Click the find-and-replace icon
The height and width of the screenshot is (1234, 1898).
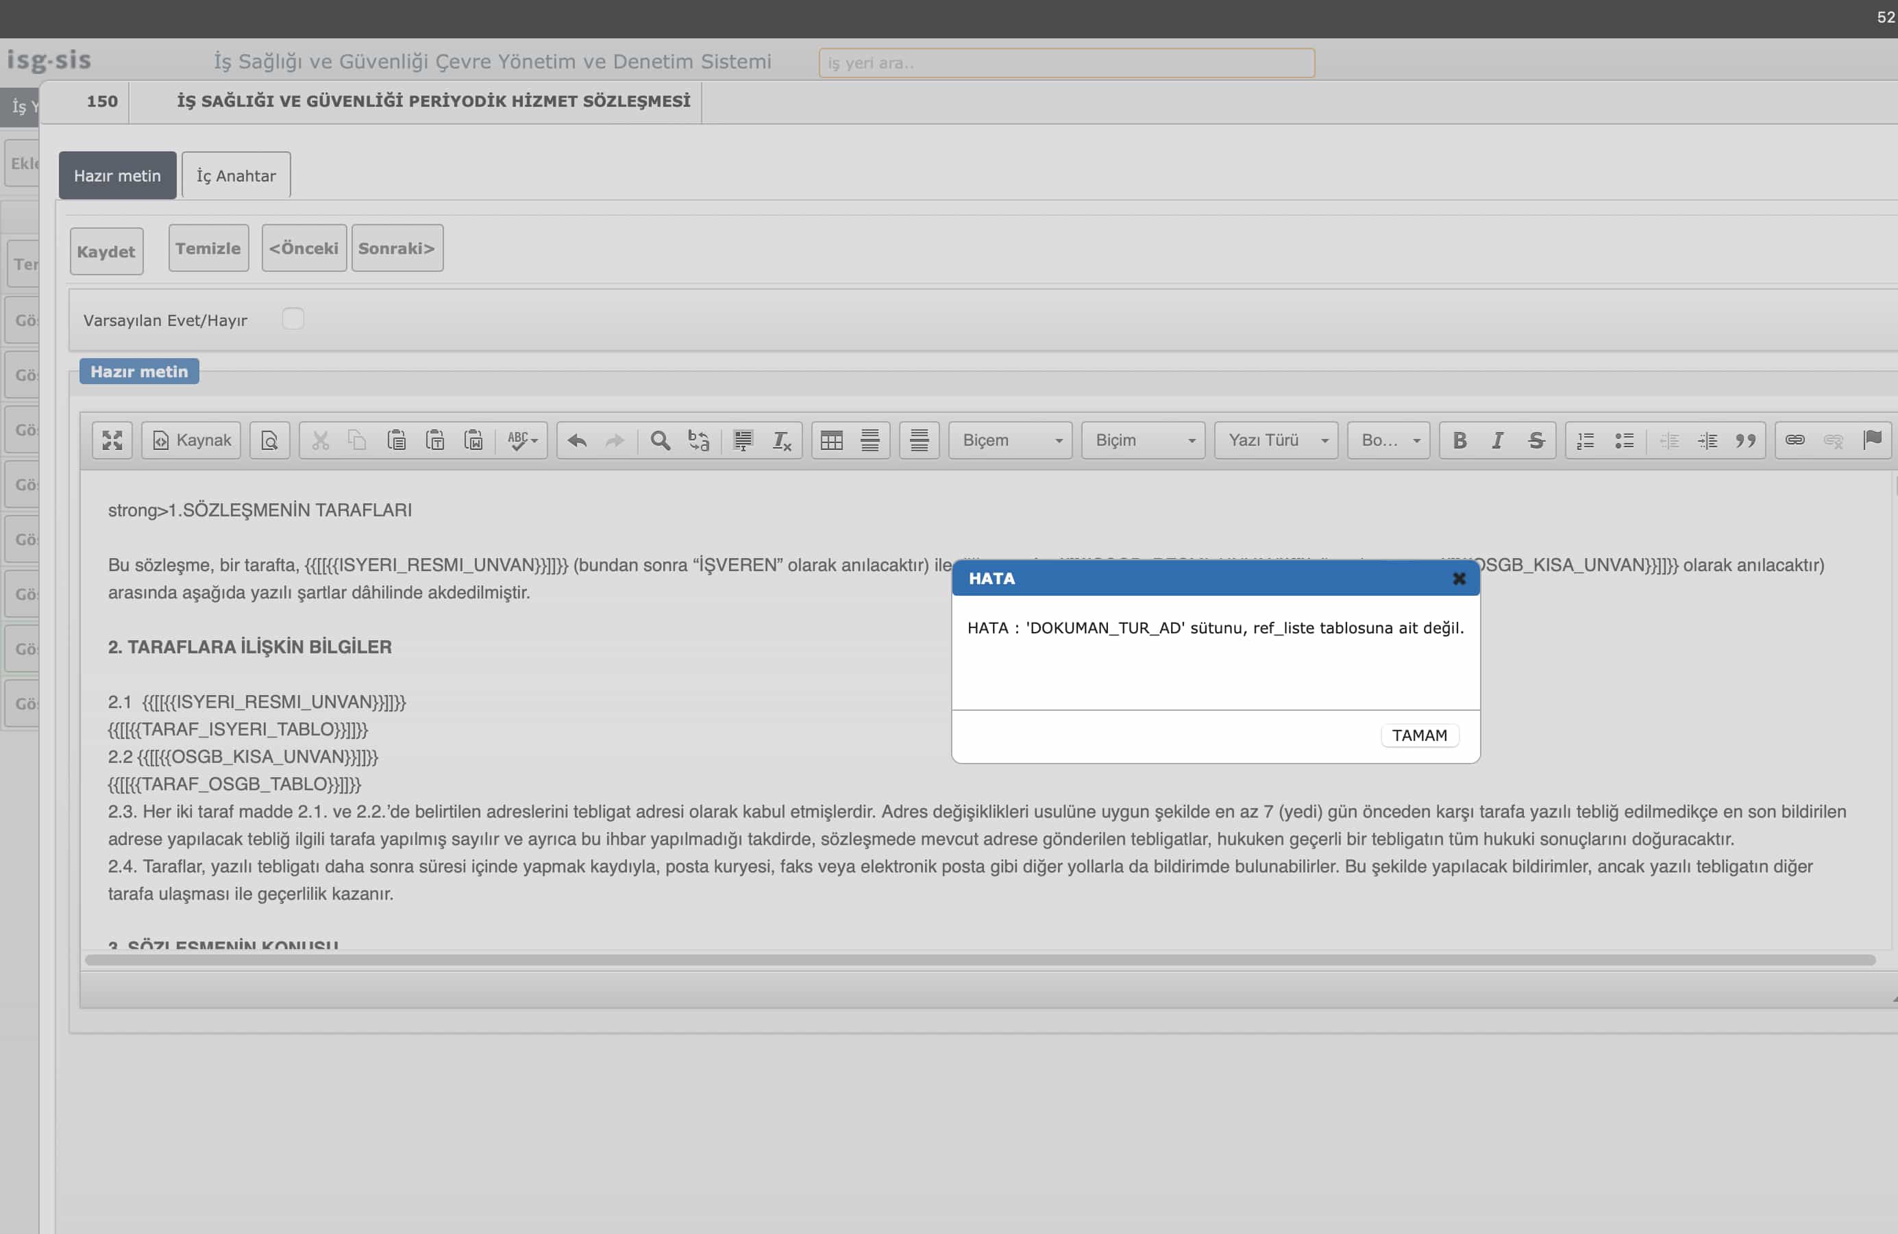pos(699,440)
